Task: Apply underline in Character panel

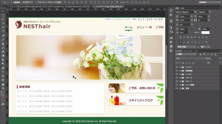Action: pos(203,37)
